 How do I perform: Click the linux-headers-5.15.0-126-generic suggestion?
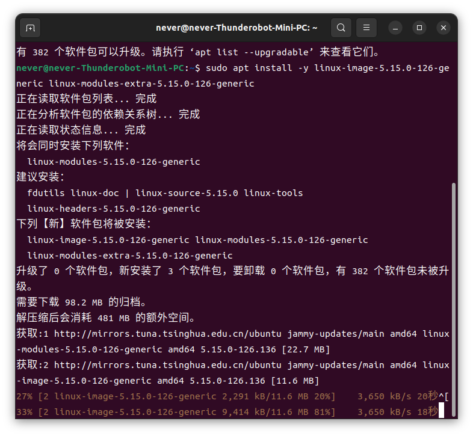[x=113, y=209]
